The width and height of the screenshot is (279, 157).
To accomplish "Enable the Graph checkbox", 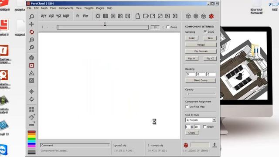I will click(x=204, y=126).
